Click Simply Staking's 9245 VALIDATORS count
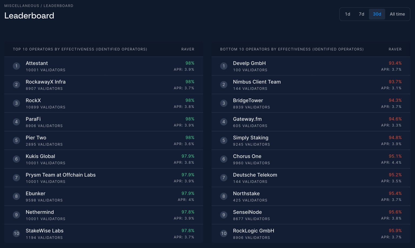Viewport: 415px width, 248px height. click(x=251, y=145)
